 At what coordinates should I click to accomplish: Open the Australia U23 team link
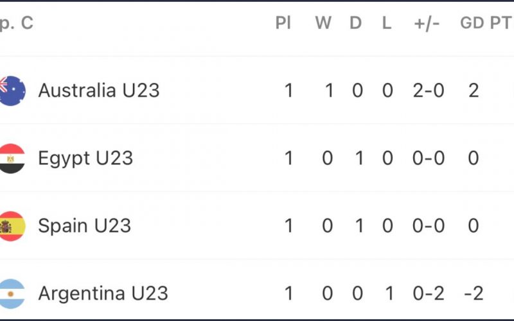(x=99, y=91)
